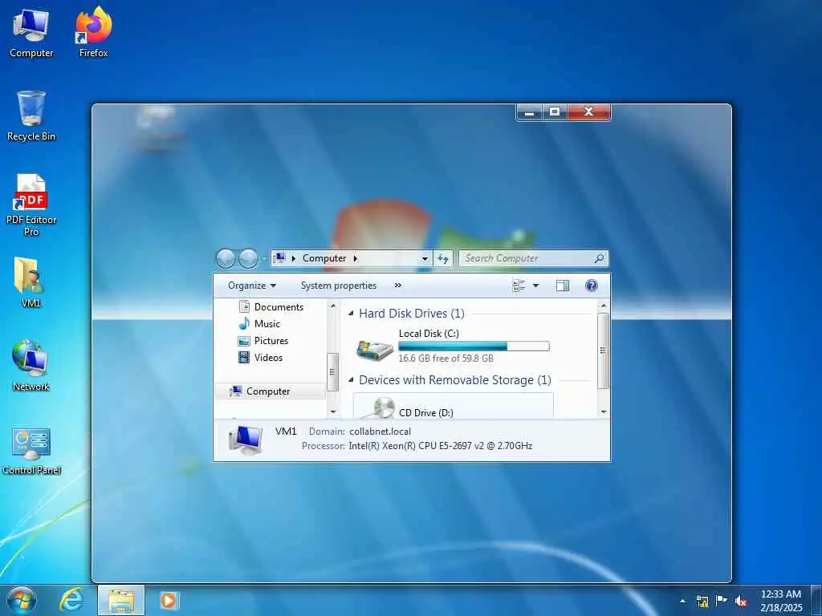Click the navigation pane scrollbar thumb
Image resolution: width=822 pixels, height=616 pixels.
click(332, 372)
